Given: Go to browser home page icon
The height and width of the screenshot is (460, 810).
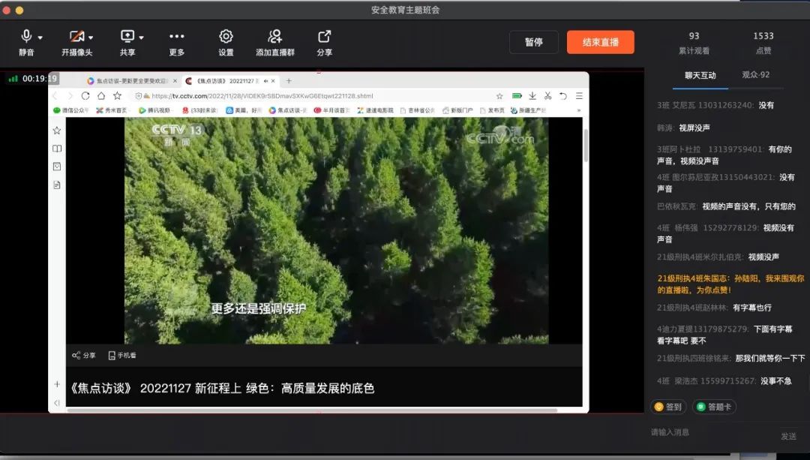Looking at the screenshot, I should pyautogui.click(x=101, y=96).
